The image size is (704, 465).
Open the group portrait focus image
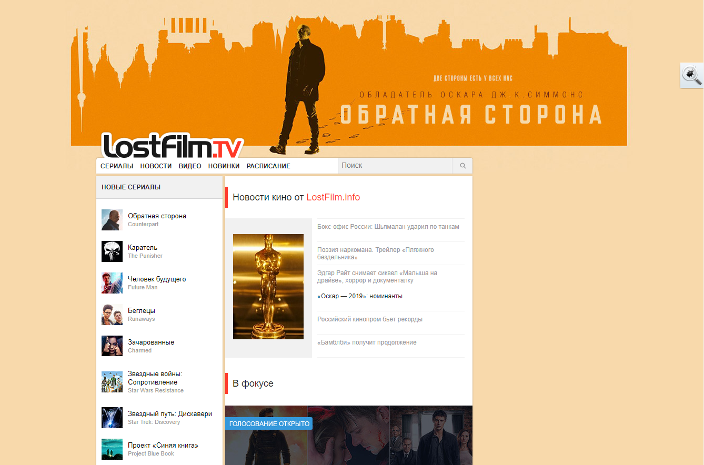(431, 435)
